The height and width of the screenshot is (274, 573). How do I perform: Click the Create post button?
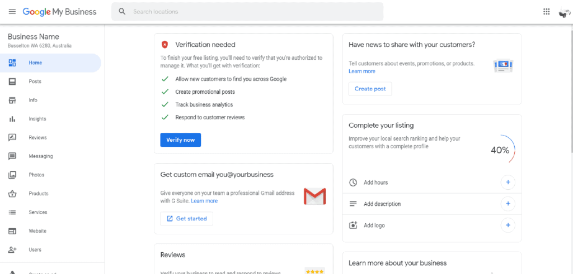[370, 89]
